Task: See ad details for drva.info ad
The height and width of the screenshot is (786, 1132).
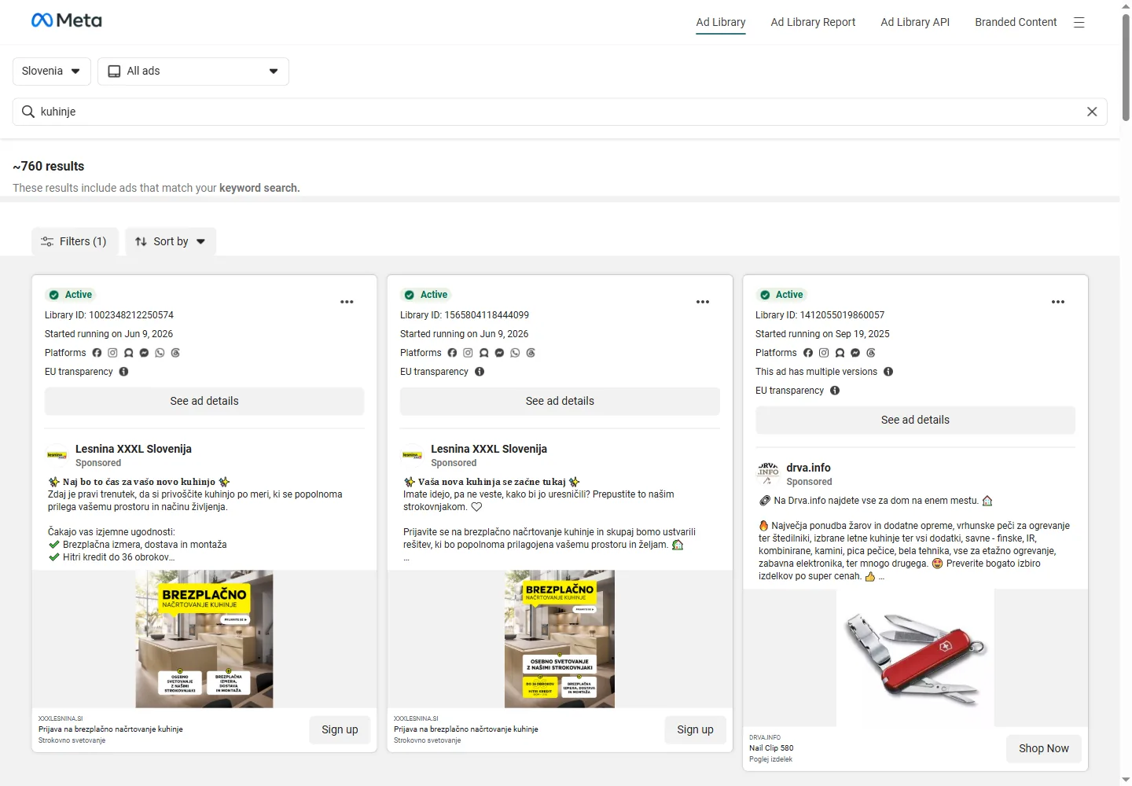Action: [x=915, y=420]
